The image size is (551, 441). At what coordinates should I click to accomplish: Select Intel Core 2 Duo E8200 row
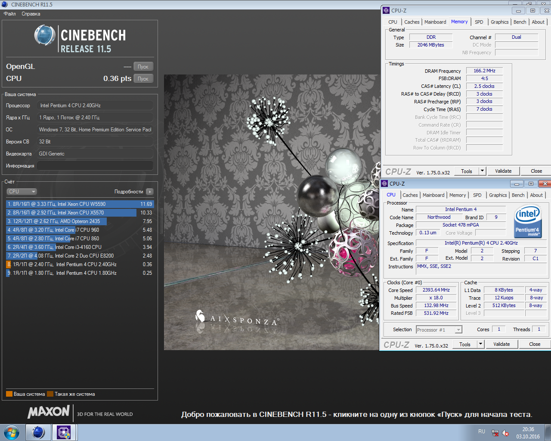[80, 256]
